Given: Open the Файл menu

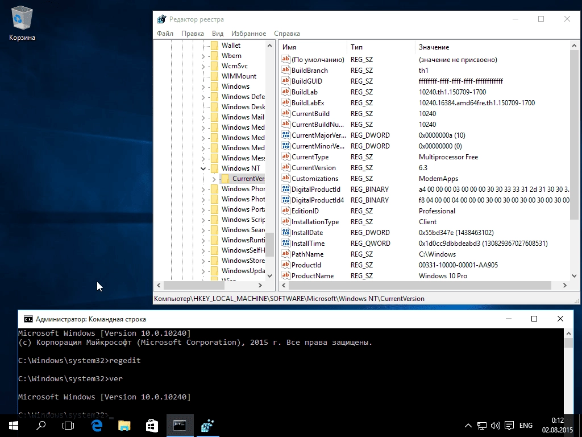Looking at the screenshot, I should tap(165, 34).
